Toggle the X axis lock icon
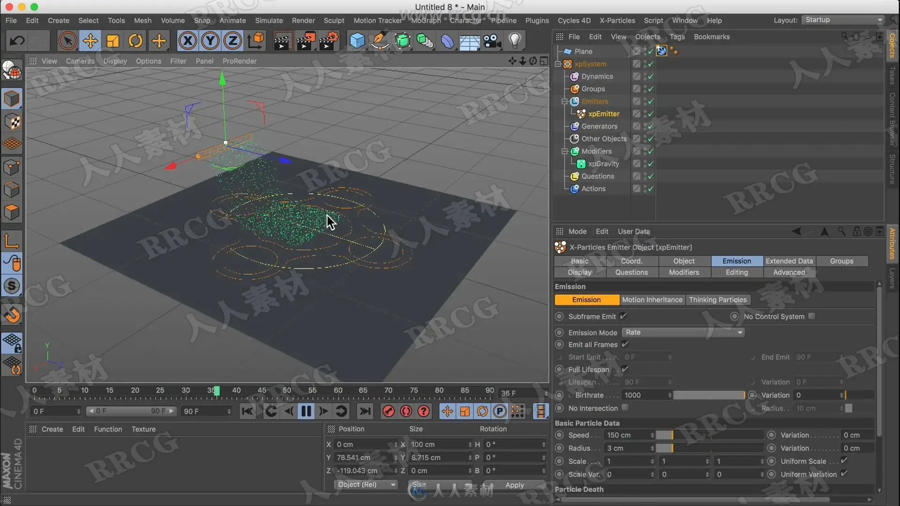Viewport: 900px width, 506px height. tap(187, 41)
